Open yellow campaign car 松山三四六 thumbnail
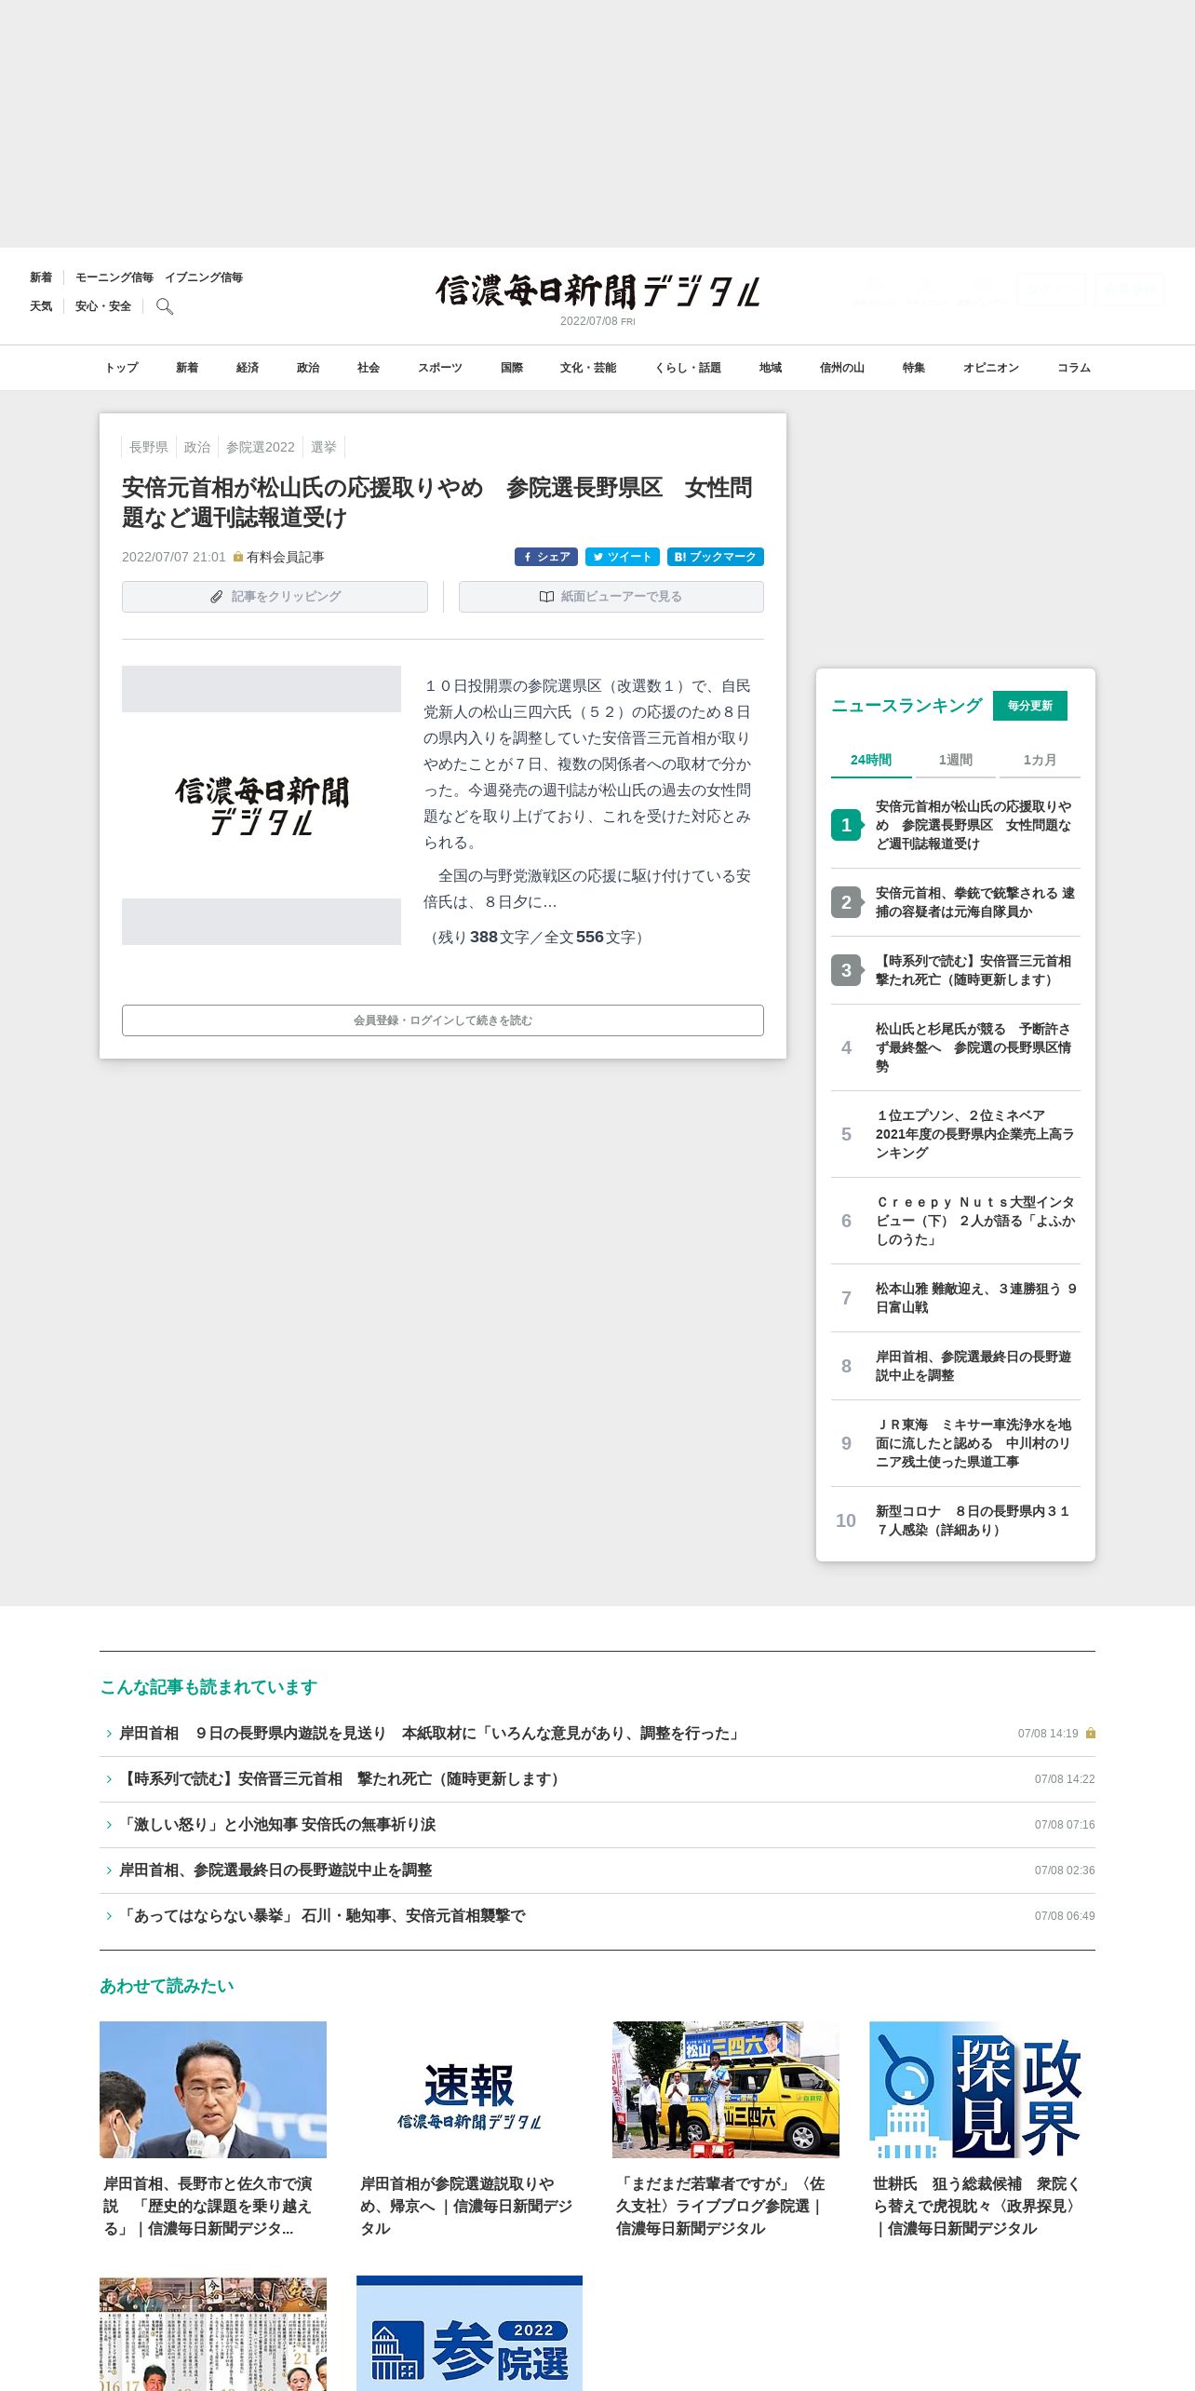The width and height of the screenshot is (1195, 2391). 726,2089
